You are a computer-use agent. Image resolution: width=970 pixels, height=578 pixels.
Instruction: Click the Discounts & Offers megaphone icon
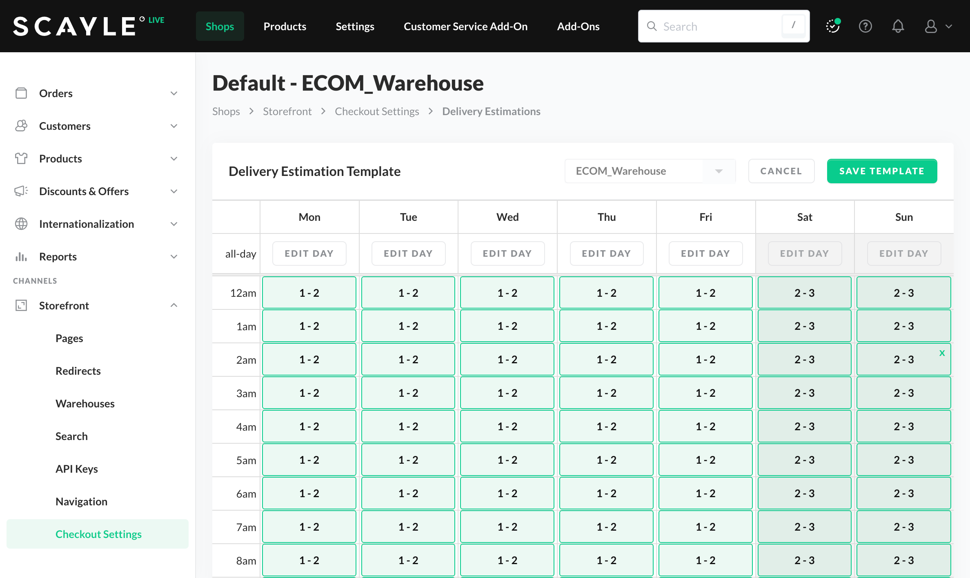[21, 191]
